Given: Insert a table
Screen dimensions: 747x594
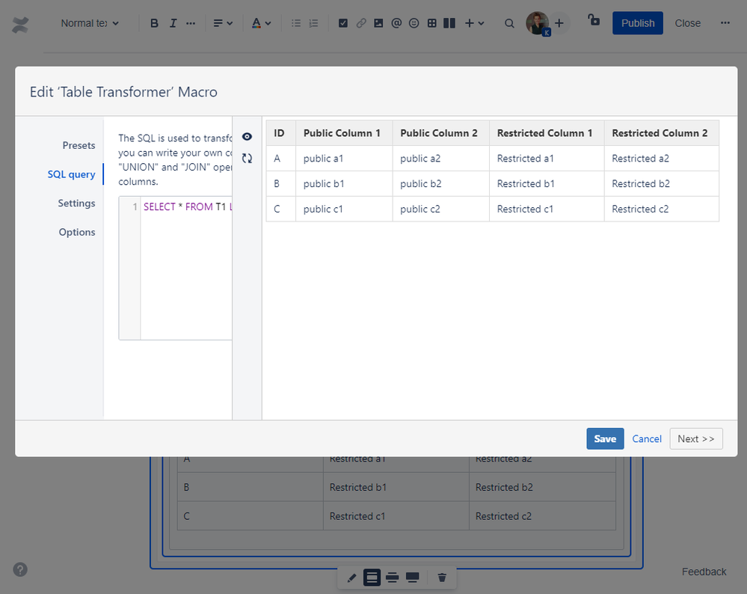Looking at the screenshot, I should pyautogui.click(x=431, y=23).
